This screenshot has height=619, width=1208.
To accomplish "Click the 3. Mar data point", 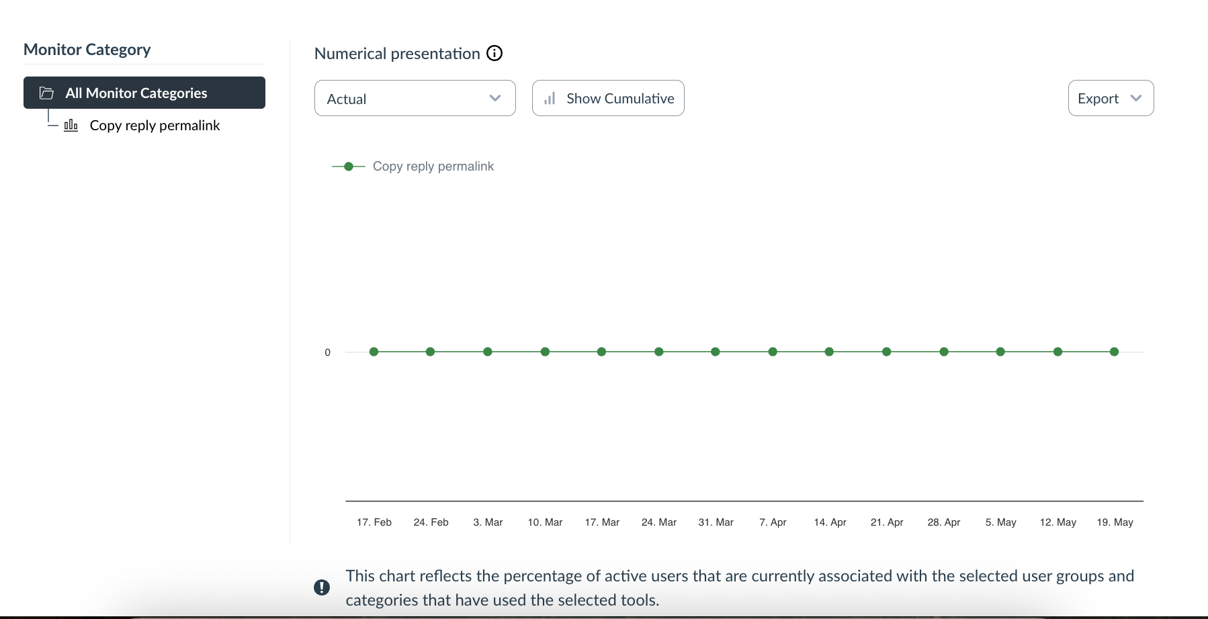I will 488,352.
